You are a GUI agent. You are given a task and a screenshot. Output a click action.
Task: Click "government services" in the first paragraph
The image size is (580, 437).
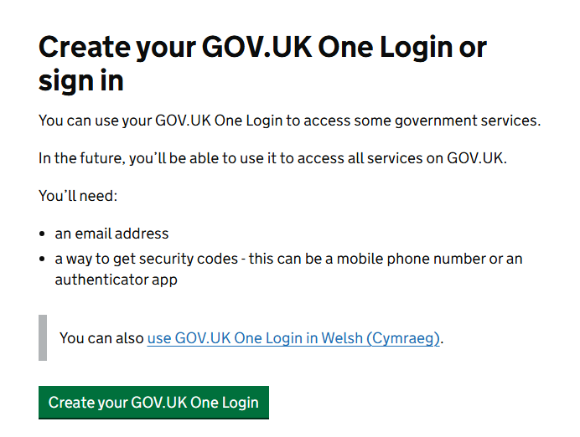point(473,121)
